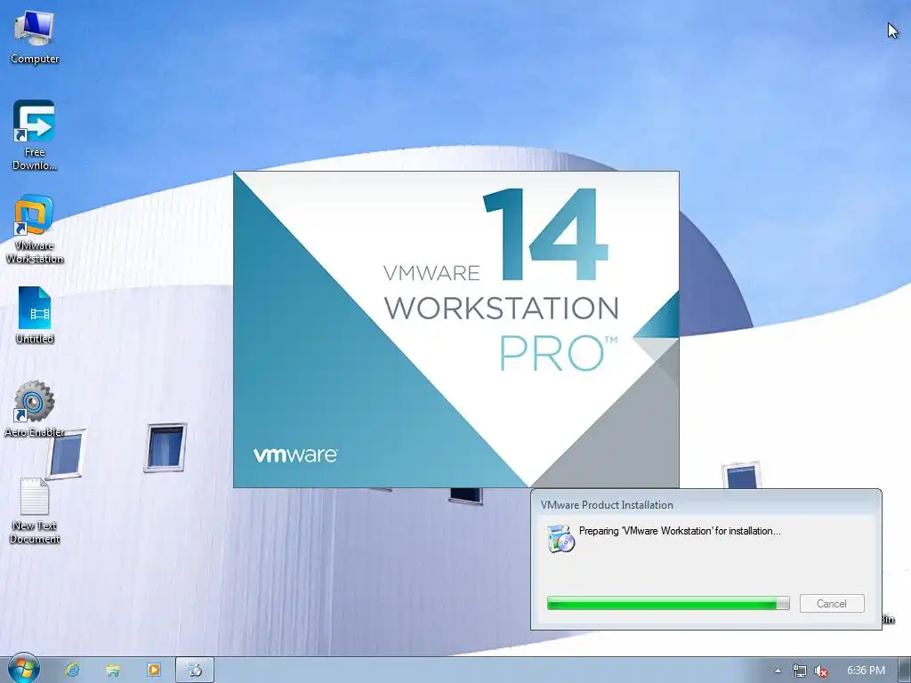
Task: Click the VMware Workstation 14 Pro splash image
Action: [x=456, y=329]
